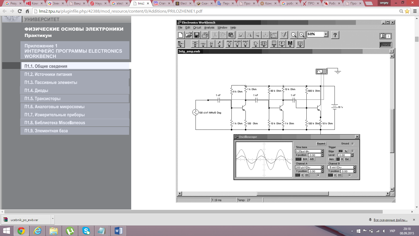Switch oscilloscope display to B/A mode

point(305,159)
